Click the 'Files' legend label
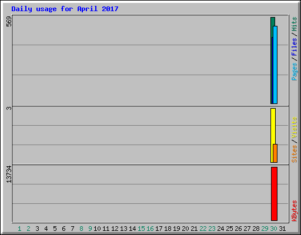 pyautogui.click(x=294, y=46)
